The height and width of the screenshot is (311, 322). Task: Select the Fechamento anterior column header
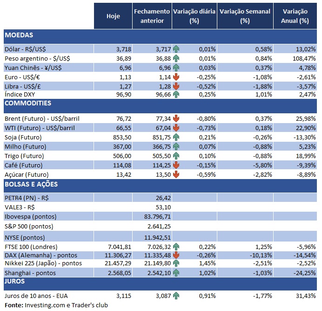click(x=152, y=16)
